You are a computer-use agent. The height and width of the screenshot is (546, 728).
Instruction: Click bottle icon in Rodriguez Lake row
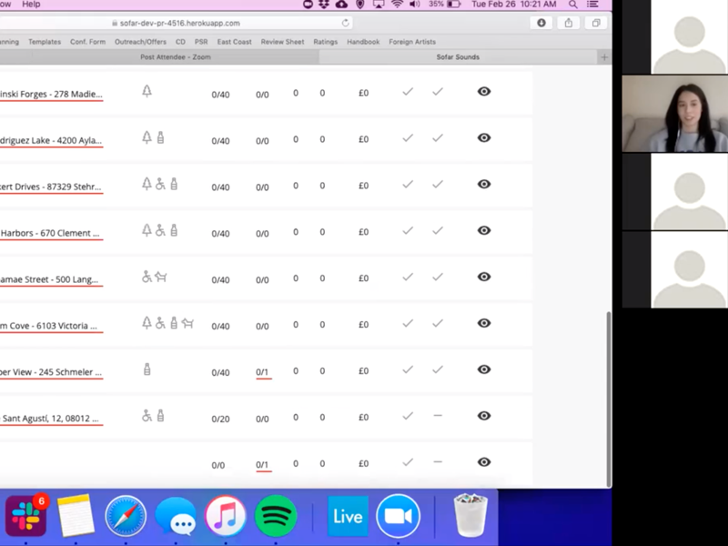pos(161,137)
